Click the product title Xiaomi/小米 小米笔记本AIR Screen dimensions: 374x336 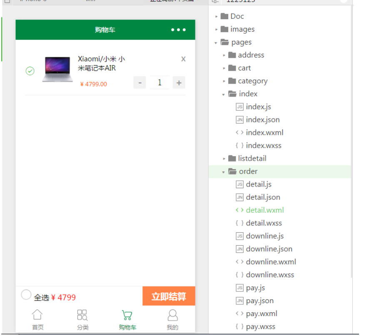[x=101, y=63]
